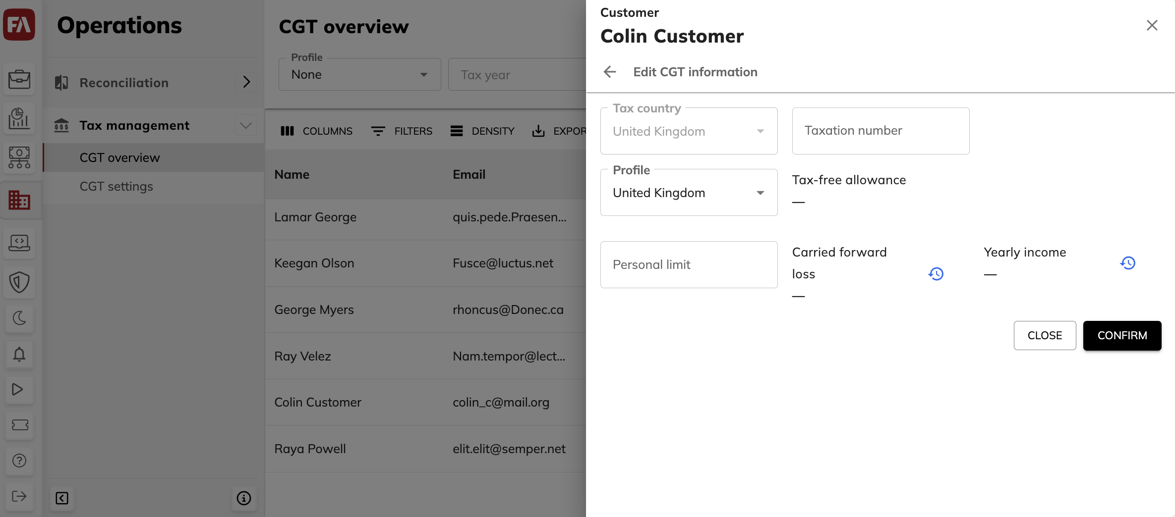
Task: Close the customer panel with X
Action: pos(1152,25)
